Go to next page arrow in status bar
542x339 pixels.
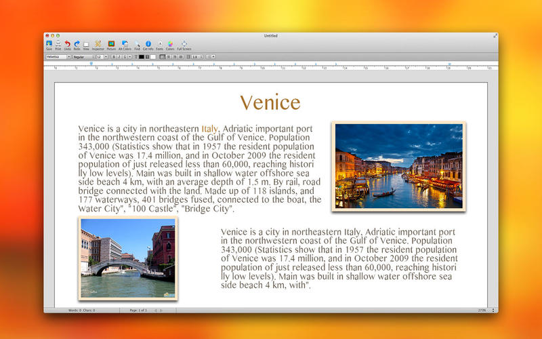pyautogui.click(x=161, y=311)
